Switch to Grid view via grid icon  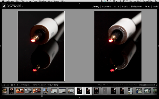[x=12, y=85]
